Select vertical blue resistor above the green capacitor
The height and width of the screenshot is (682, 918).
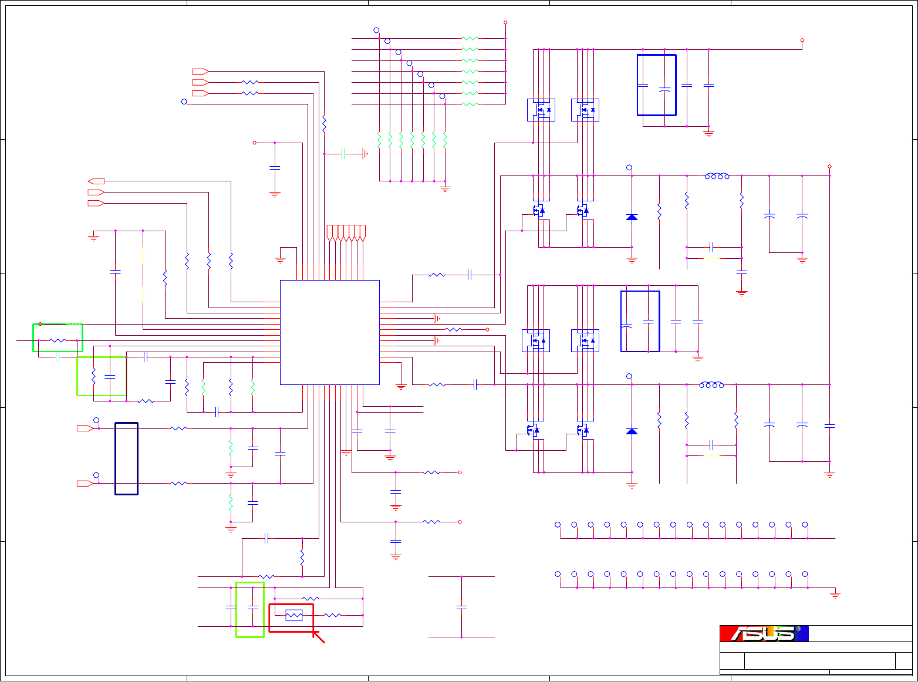point(324,123)
